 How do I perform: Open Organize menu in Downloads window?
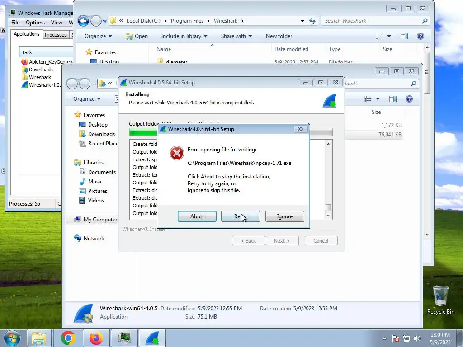(x=87, y=99)
